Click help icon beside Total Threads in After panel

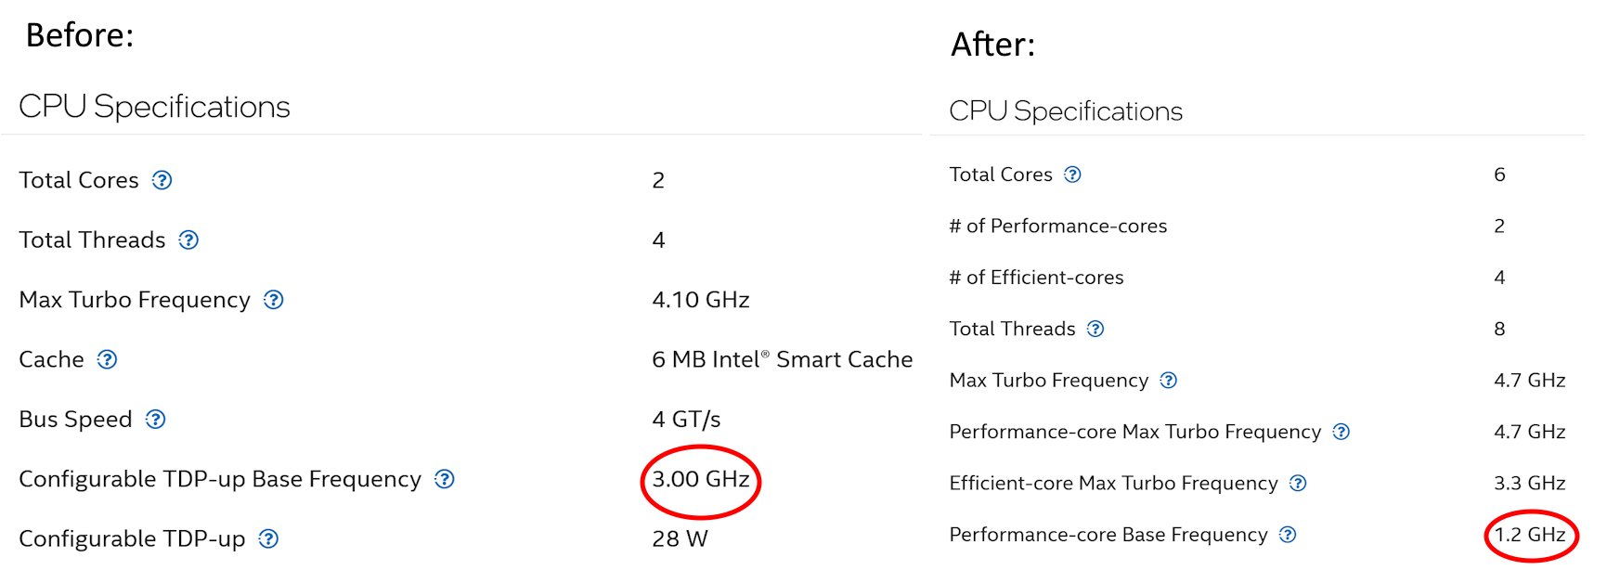tap(1095, 329)
